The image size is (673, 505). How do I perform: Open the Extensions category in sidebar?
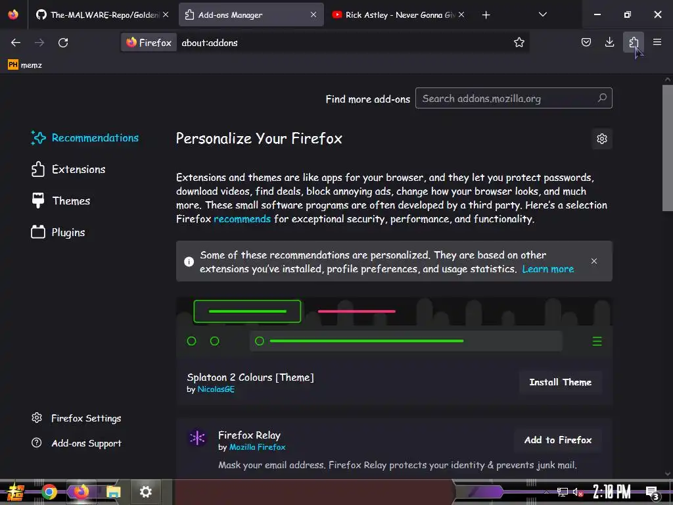pos(68,169)
